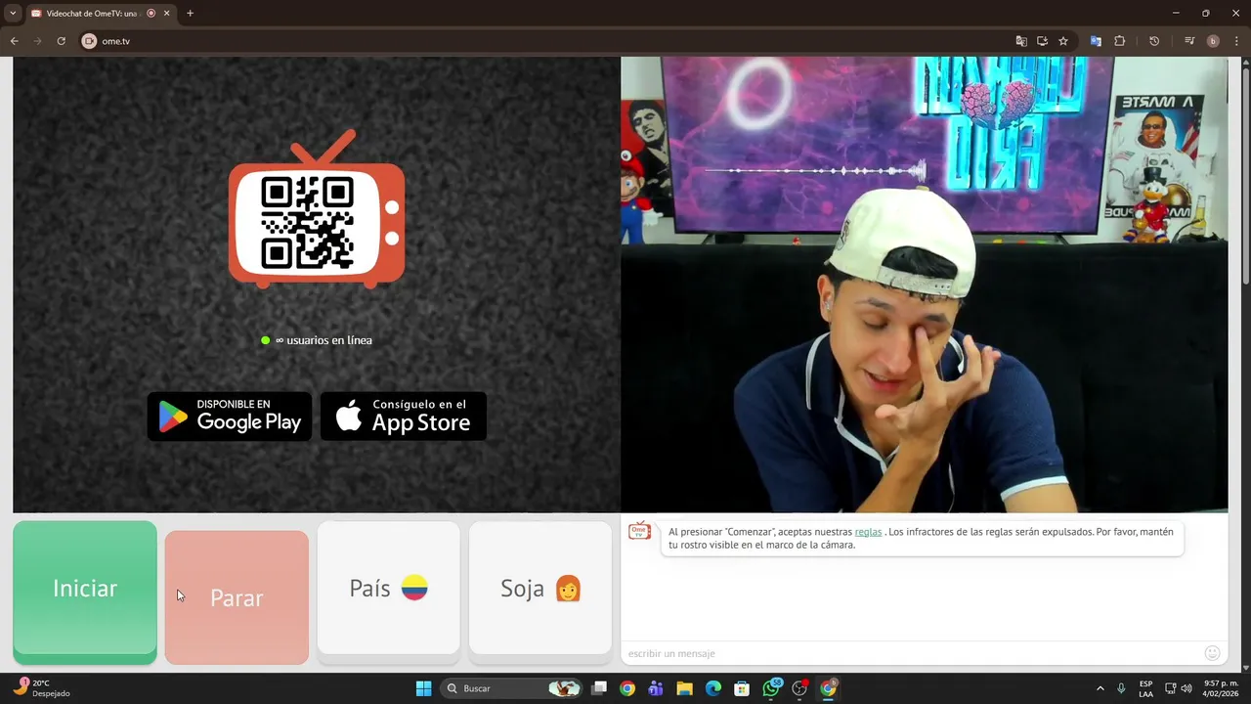Select the Videochat de OmeTV tab

pyautogui.click(x=101, y=14)
